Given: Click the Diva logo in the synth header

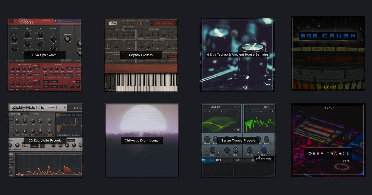Looking at the screenshot, I should [x=26, y=21].
